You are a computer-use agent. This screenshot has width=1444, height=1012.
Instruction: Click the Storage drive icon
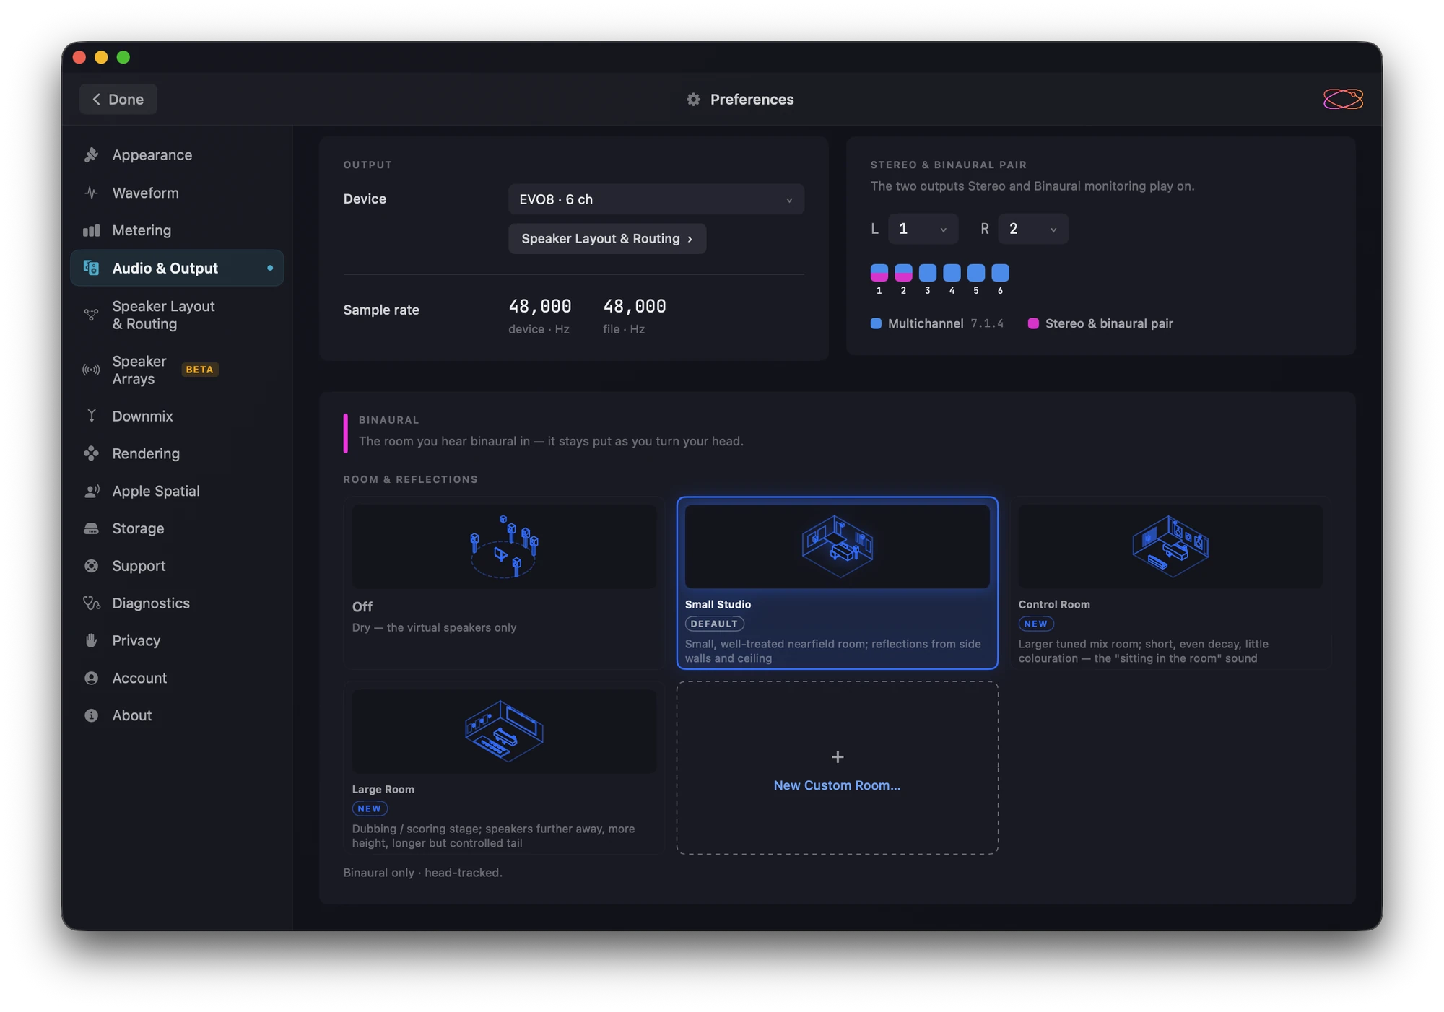[91, 528]
